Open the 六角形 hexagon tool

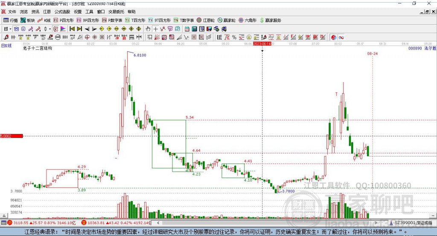point(248,20)
